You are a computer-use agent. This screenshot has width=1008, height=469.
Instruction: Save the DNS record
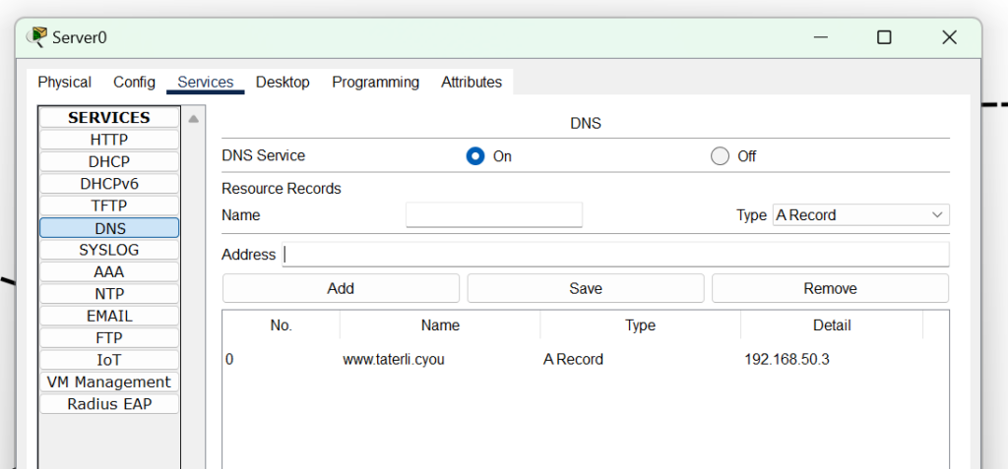[x=586, y=288]
